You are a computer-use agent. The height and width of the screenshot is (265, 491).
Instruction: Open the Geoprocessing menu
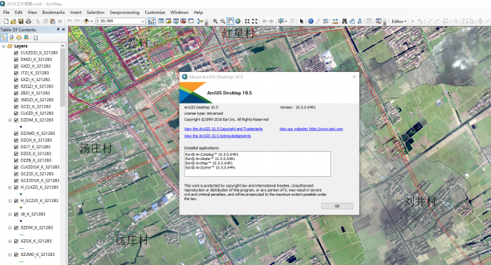[124, 12]
